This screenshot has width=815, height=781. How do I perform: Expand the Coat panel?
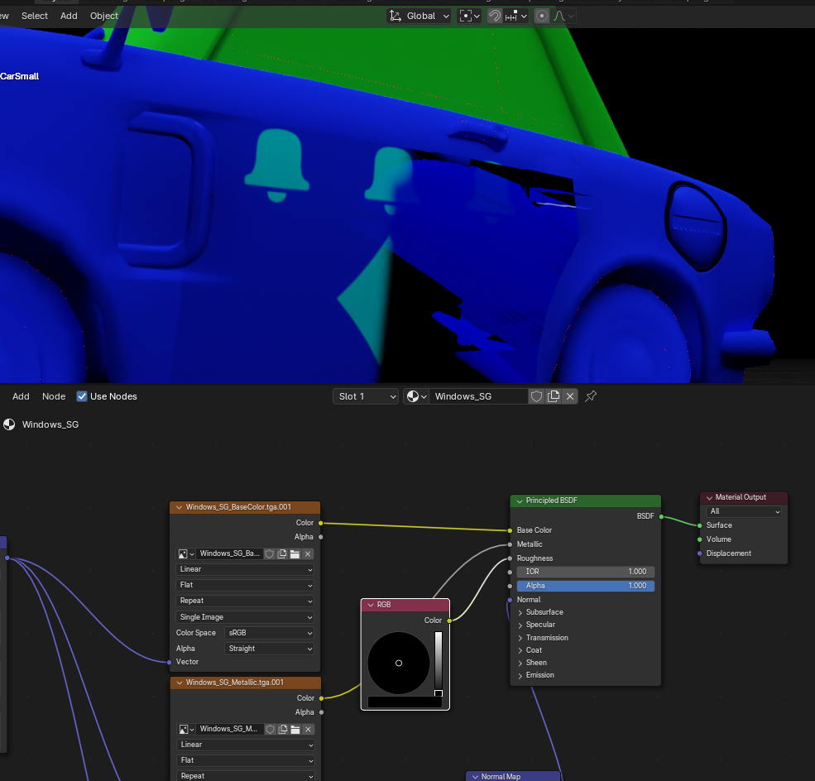coord(520,650)
